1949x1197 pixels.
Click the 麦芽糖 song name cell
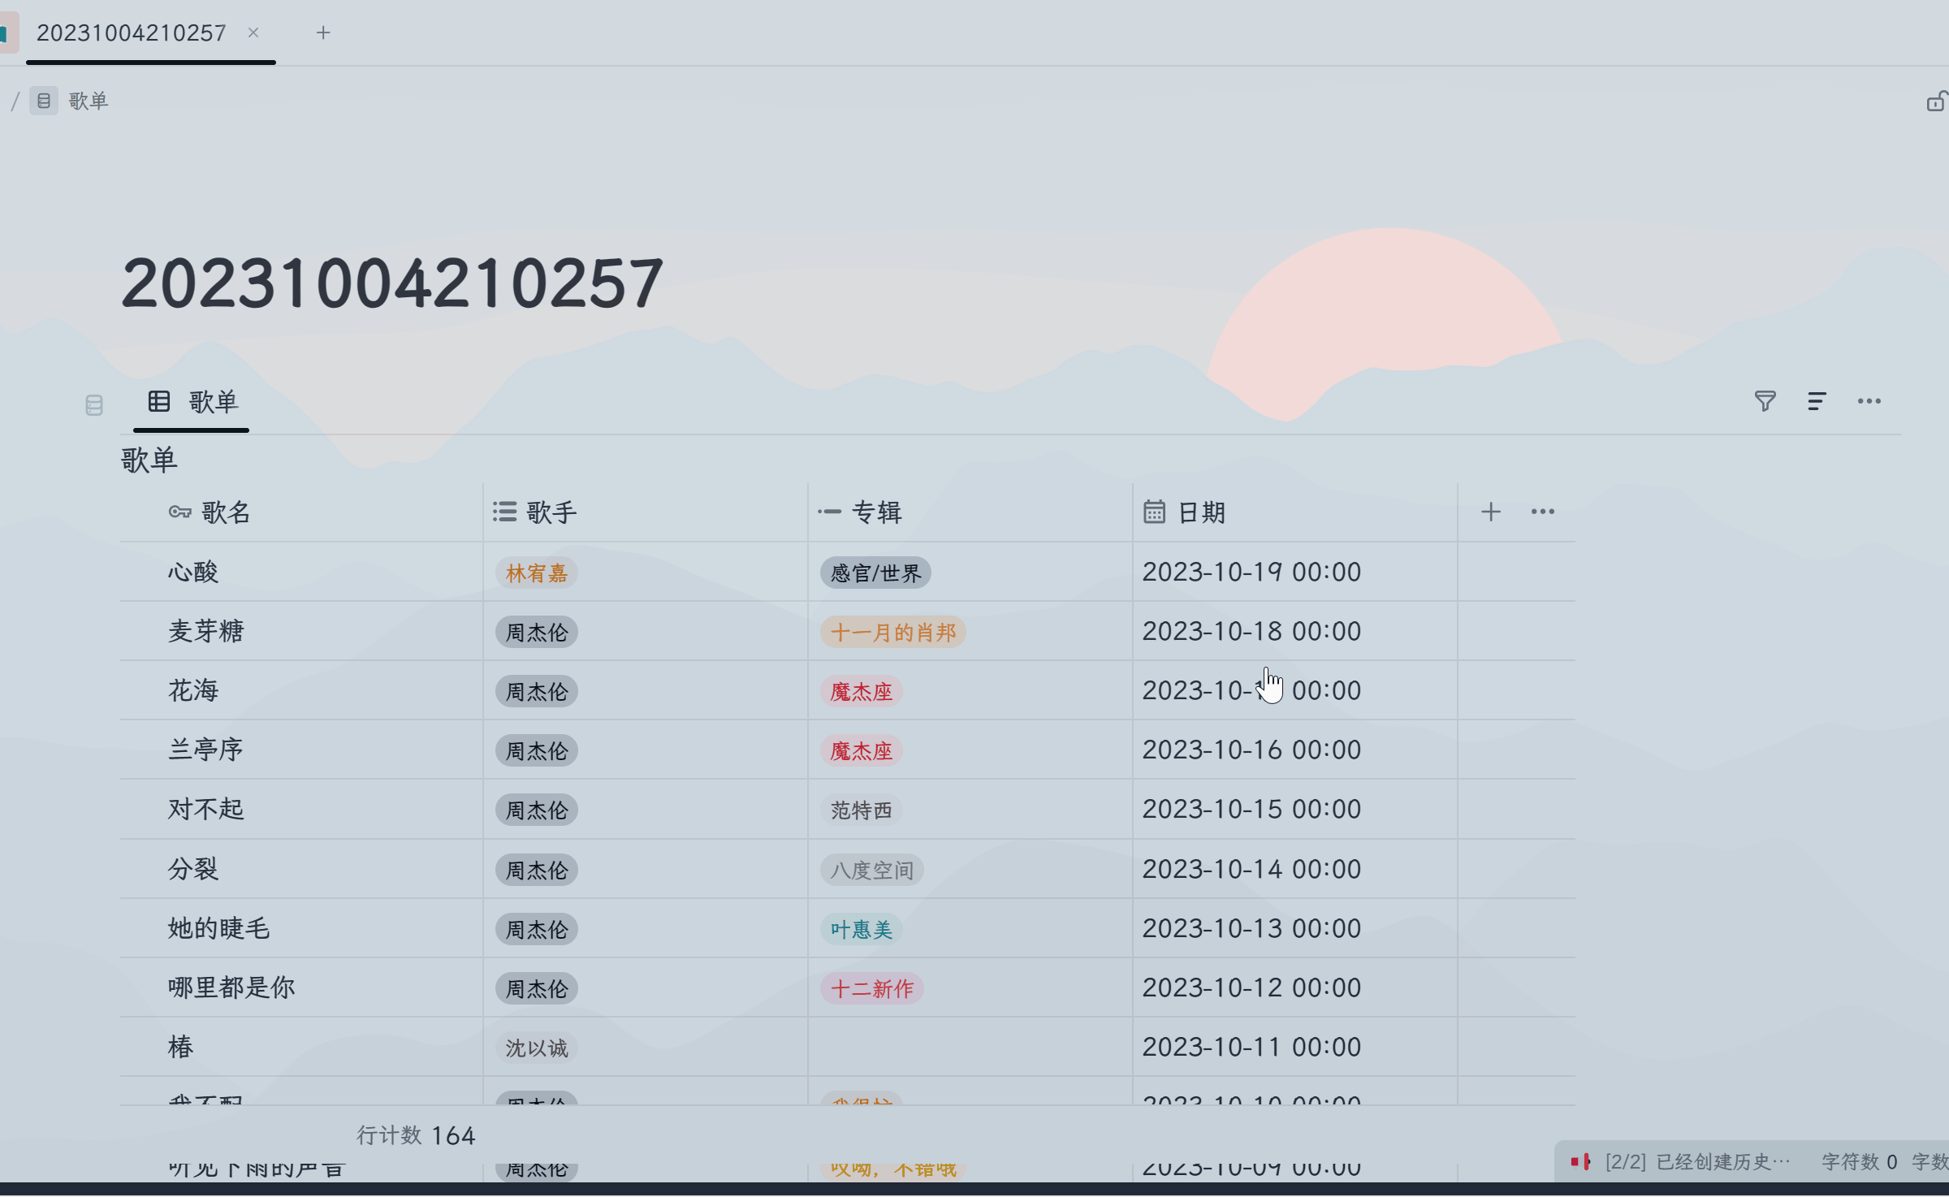206,631
